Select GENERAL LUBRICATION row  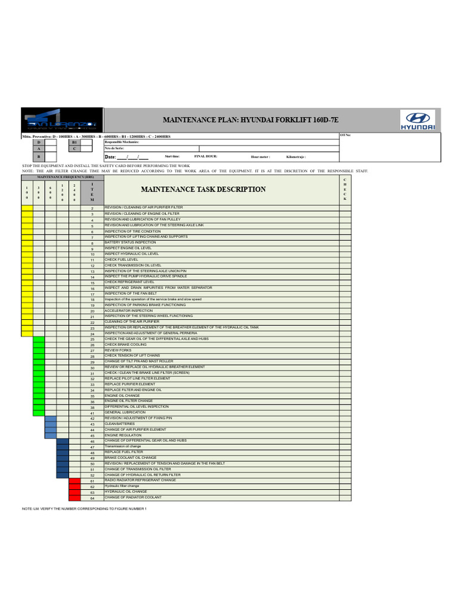(x=222, y=412)
